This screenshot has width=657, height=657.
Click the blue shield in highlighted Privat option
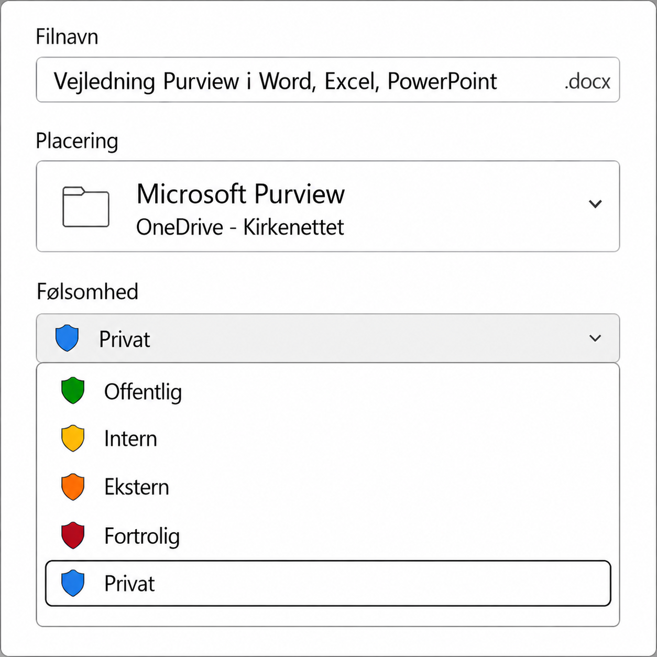click(73, 584)
